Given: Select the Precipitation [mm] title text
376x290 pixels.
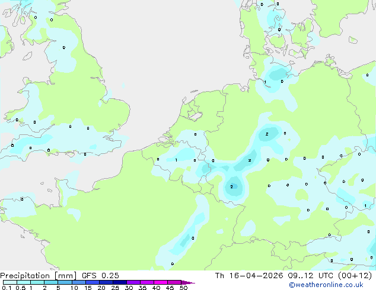Looking at the screenshot, I should coord(38,276).
